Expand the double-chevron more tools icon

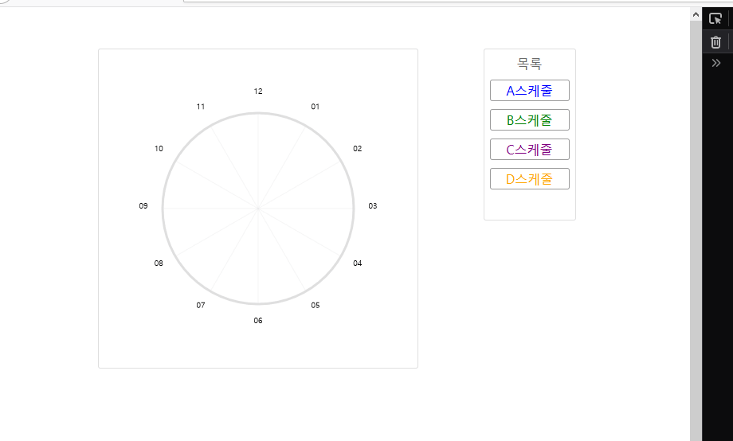[715, 63]
